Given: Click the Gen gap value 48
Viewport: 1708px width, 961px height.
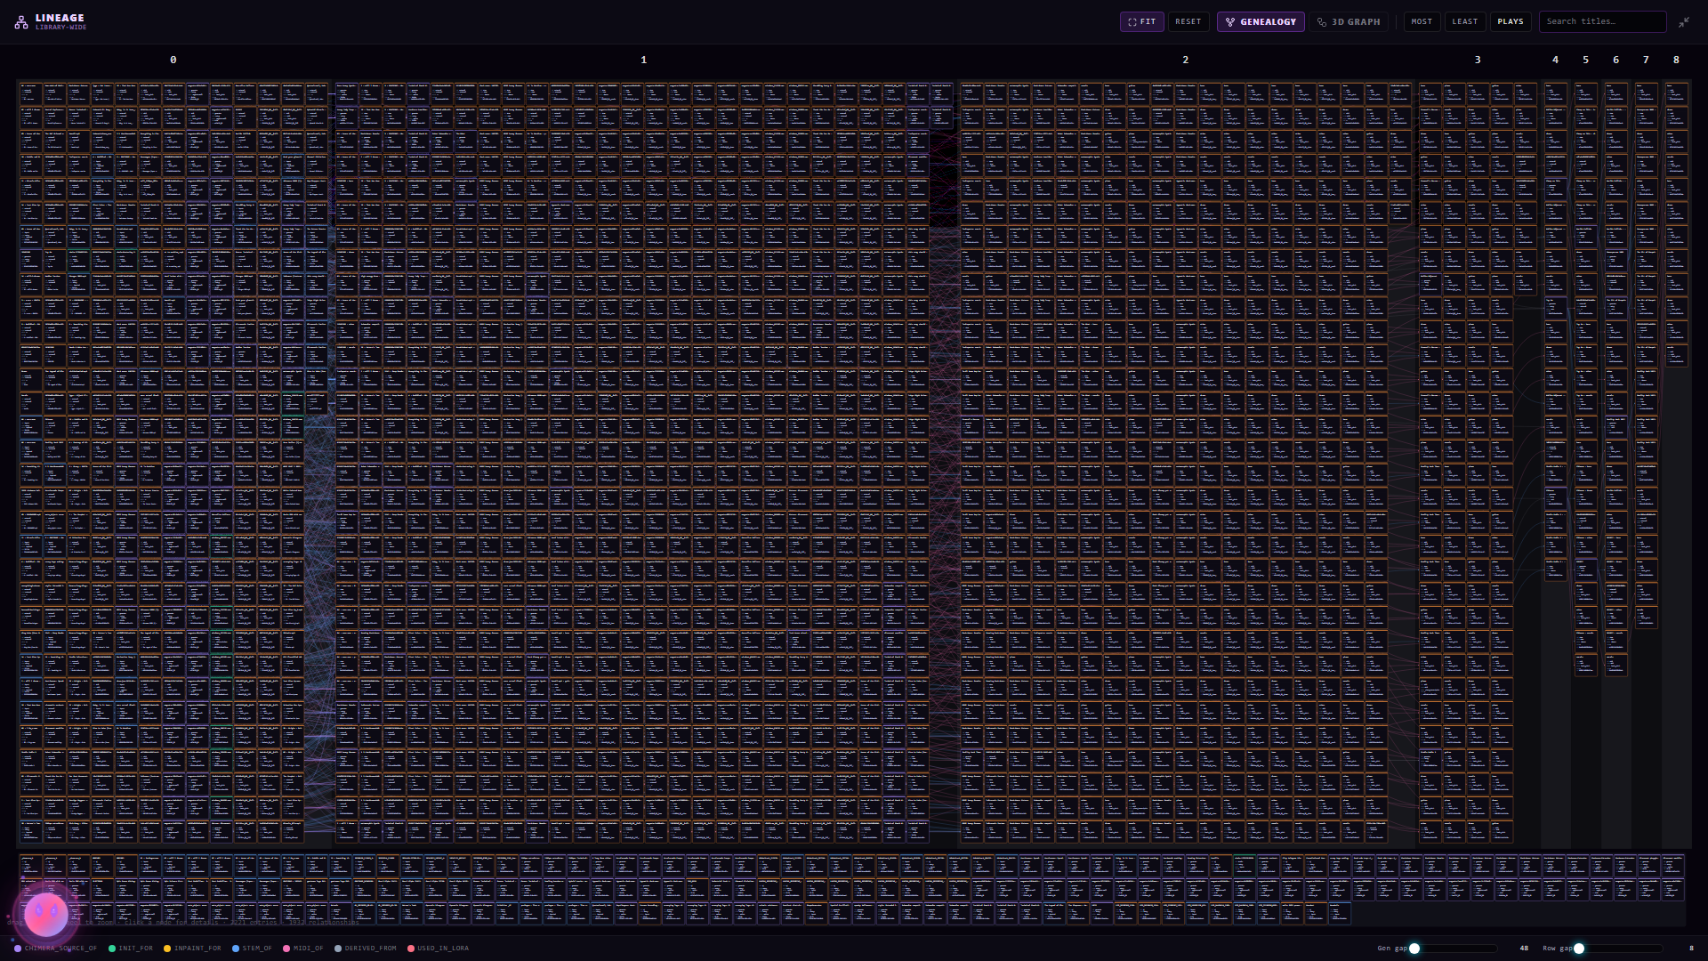Looking at the screenshot, I should point(1524,949).
